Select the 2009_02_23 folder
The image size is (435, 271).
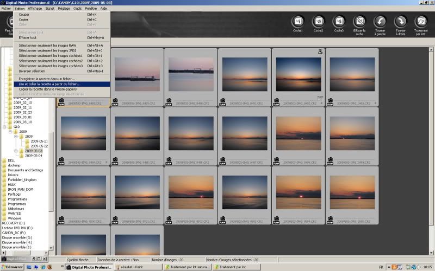[23, 112]
